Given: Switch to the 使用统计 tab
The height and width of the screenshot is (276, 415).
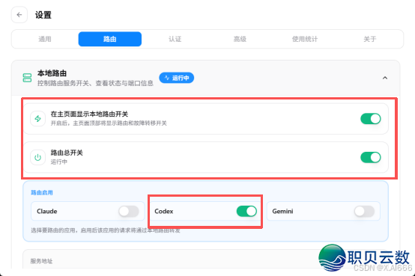Looking at the screenshot, I should coord(305,39).
